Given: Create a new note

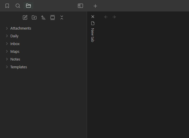Looking at the screenshot, I should coord(25,18).
